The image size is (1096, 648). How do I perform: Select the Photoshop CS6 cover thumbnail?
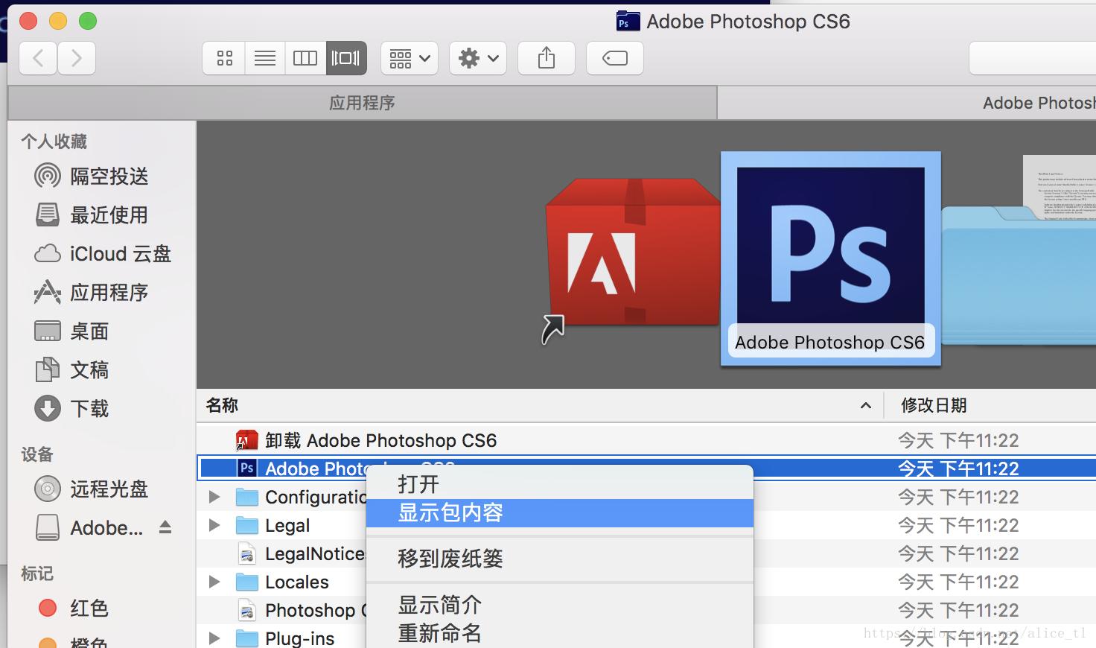[x=831, y=258]
